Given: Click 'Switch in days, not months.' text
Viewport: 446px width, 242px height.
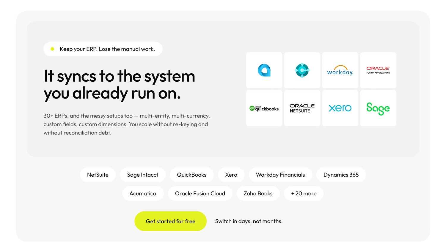Looking at the screenshot, I should (249, 221).
